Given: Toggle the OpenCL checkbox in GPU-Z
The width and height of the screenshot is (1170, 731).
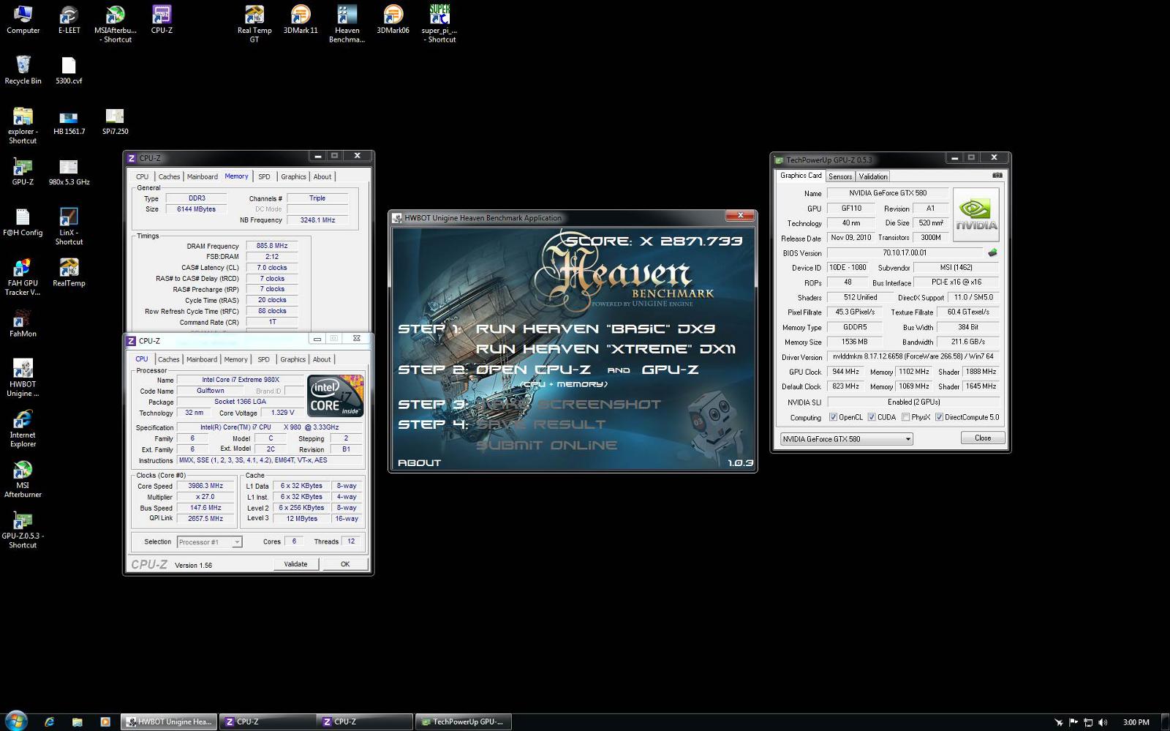Looking at the screenshot, I should (x=833, y=417).
